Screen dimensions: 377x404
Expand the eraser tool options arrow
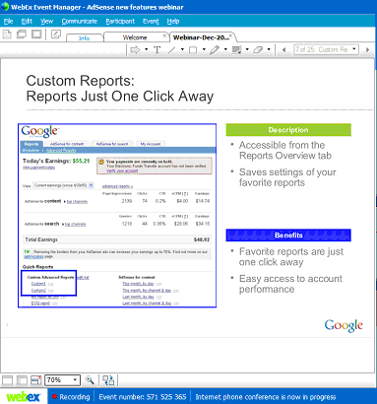tap(269, 50)
